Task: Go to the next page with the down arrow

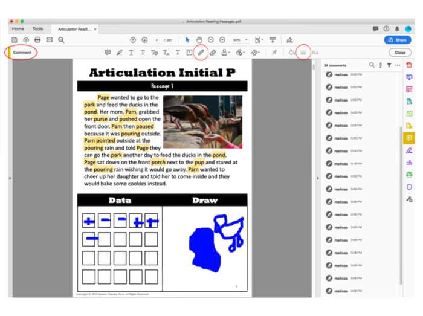Action: (144, 40)
